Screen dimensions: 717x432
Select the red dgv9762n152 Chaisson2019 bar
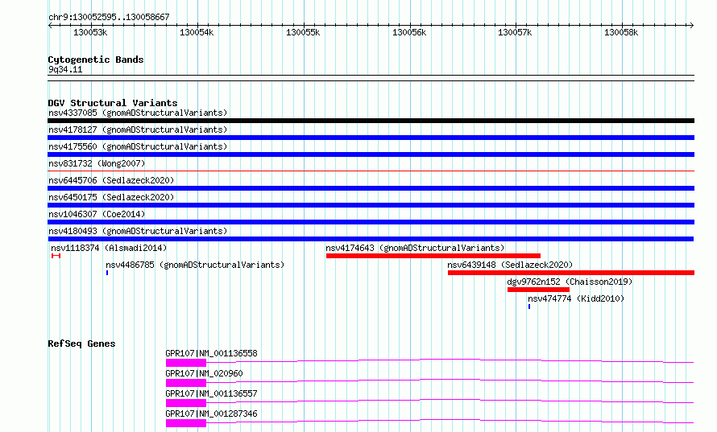click(538, 290)
